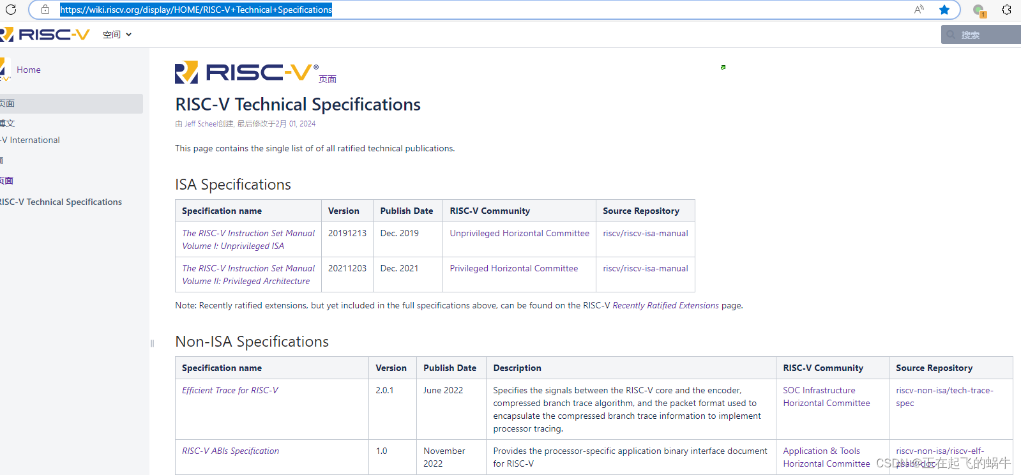1021x475 pixels.
Task: Open SOC Infrastructure Horizontal Committee link
Action: click(826, 396)
